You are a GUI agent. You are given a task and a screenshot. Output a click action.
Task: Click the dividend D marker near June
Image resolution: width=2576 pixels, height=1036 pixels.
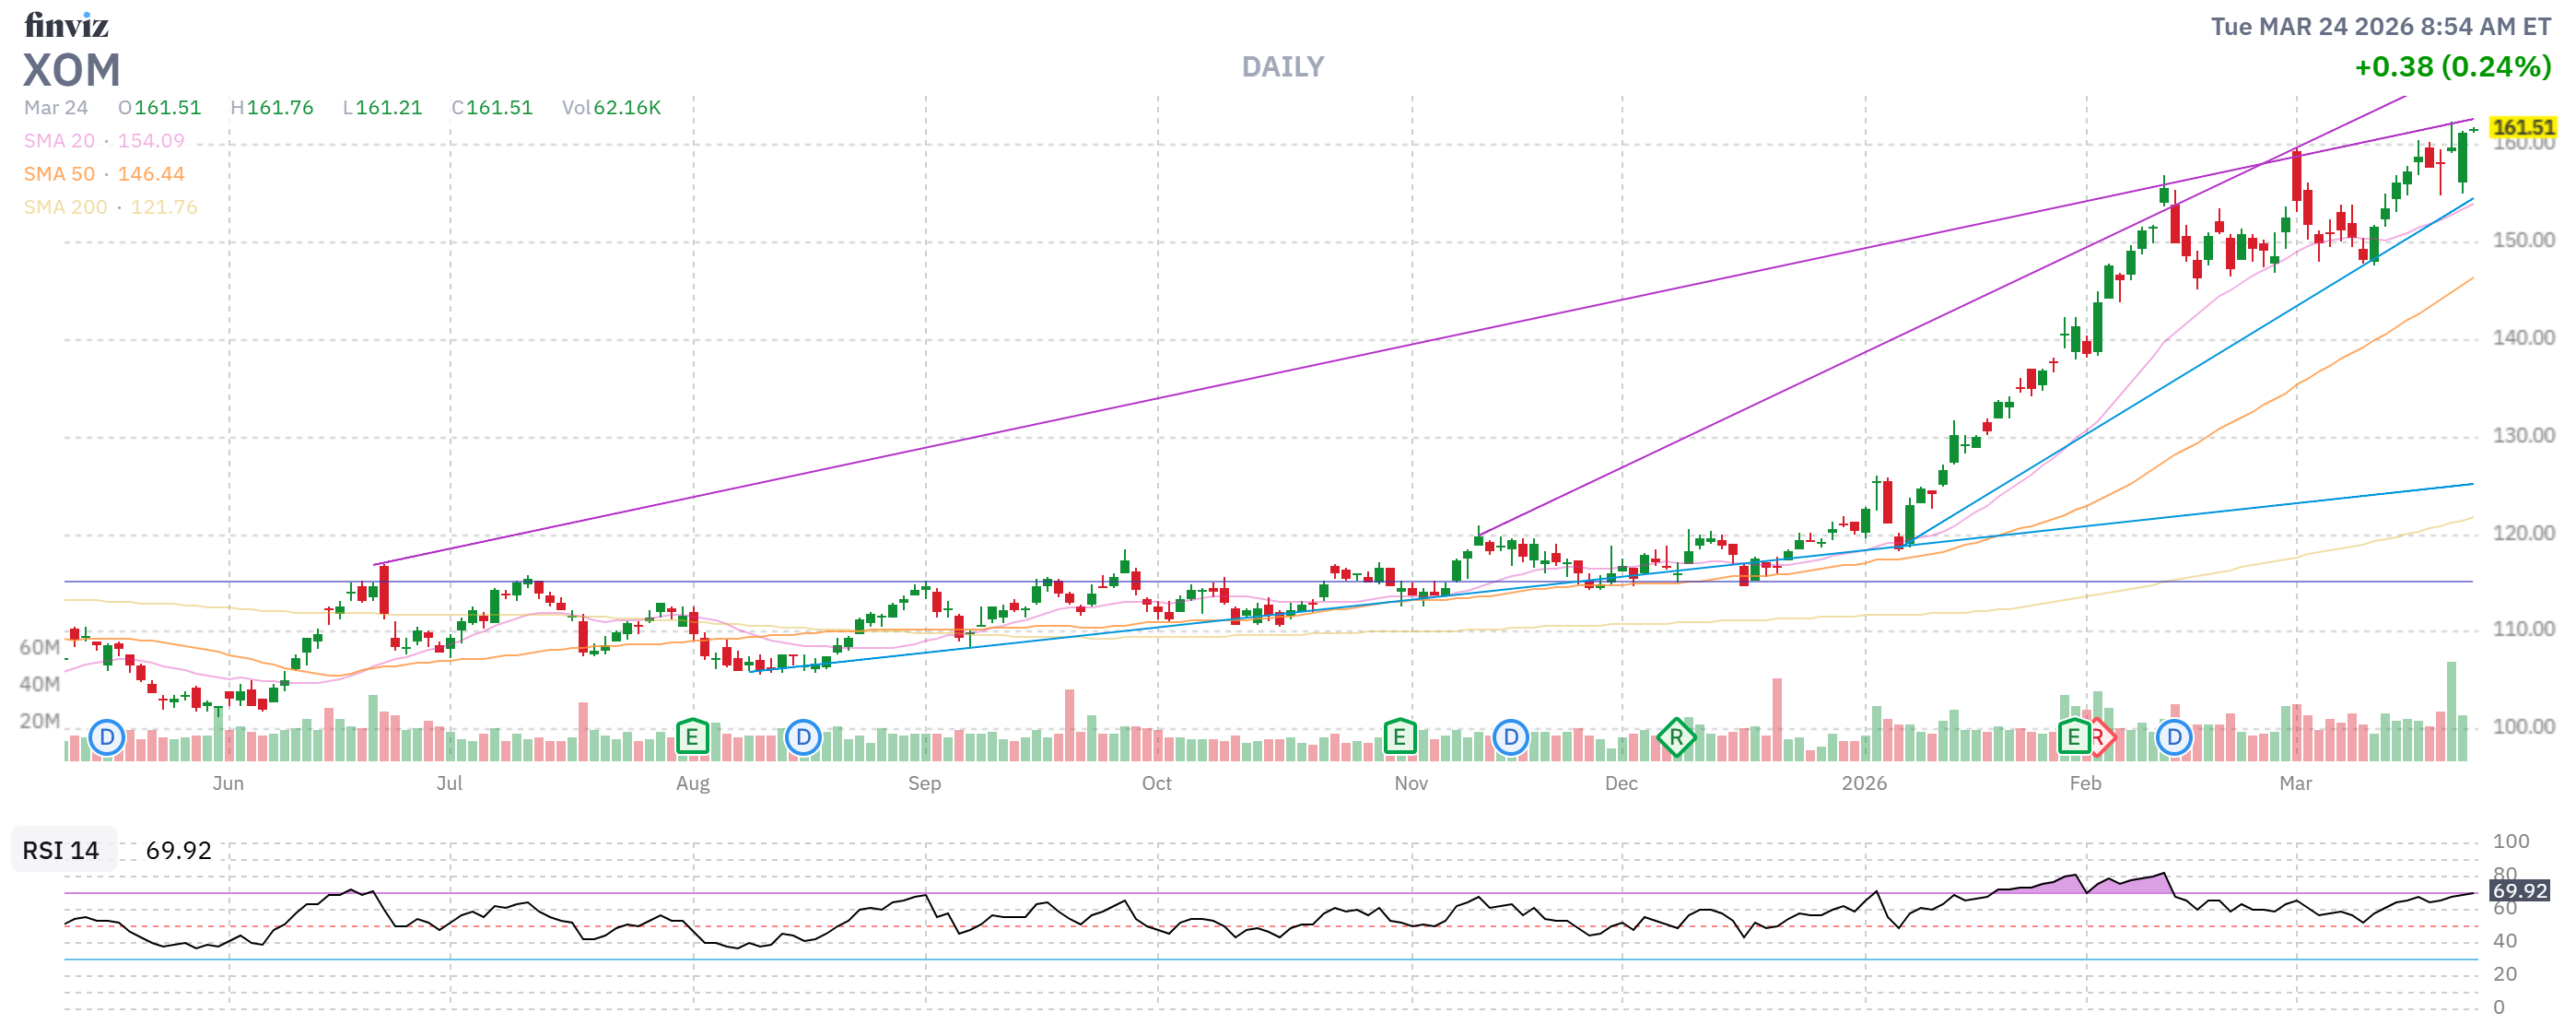click(106, 739)
